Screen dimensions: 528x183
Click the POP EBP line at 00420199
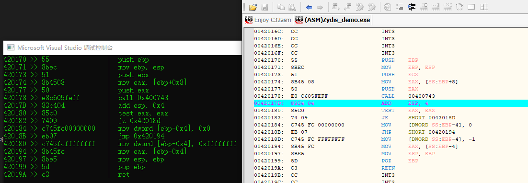pos(390,161)
